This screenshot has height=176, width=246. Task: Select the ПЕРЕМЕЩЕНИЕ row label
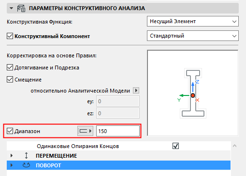click(57, 156)
